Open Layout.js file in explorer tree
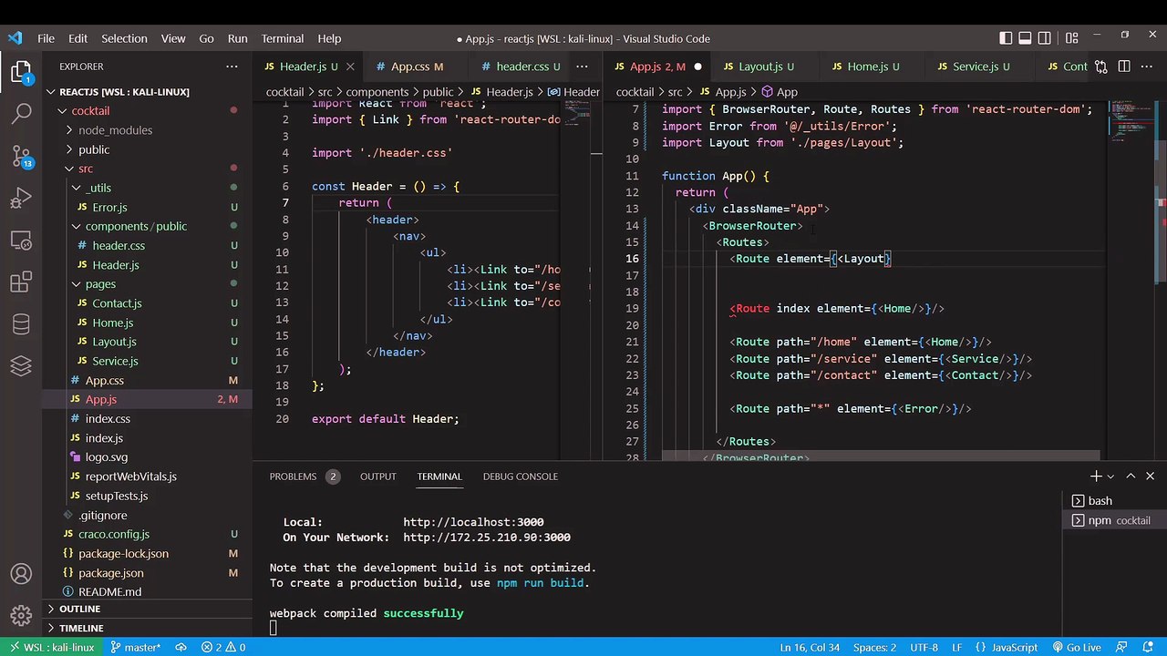This screenshot has height=656, width=1167. coord(114,342)
